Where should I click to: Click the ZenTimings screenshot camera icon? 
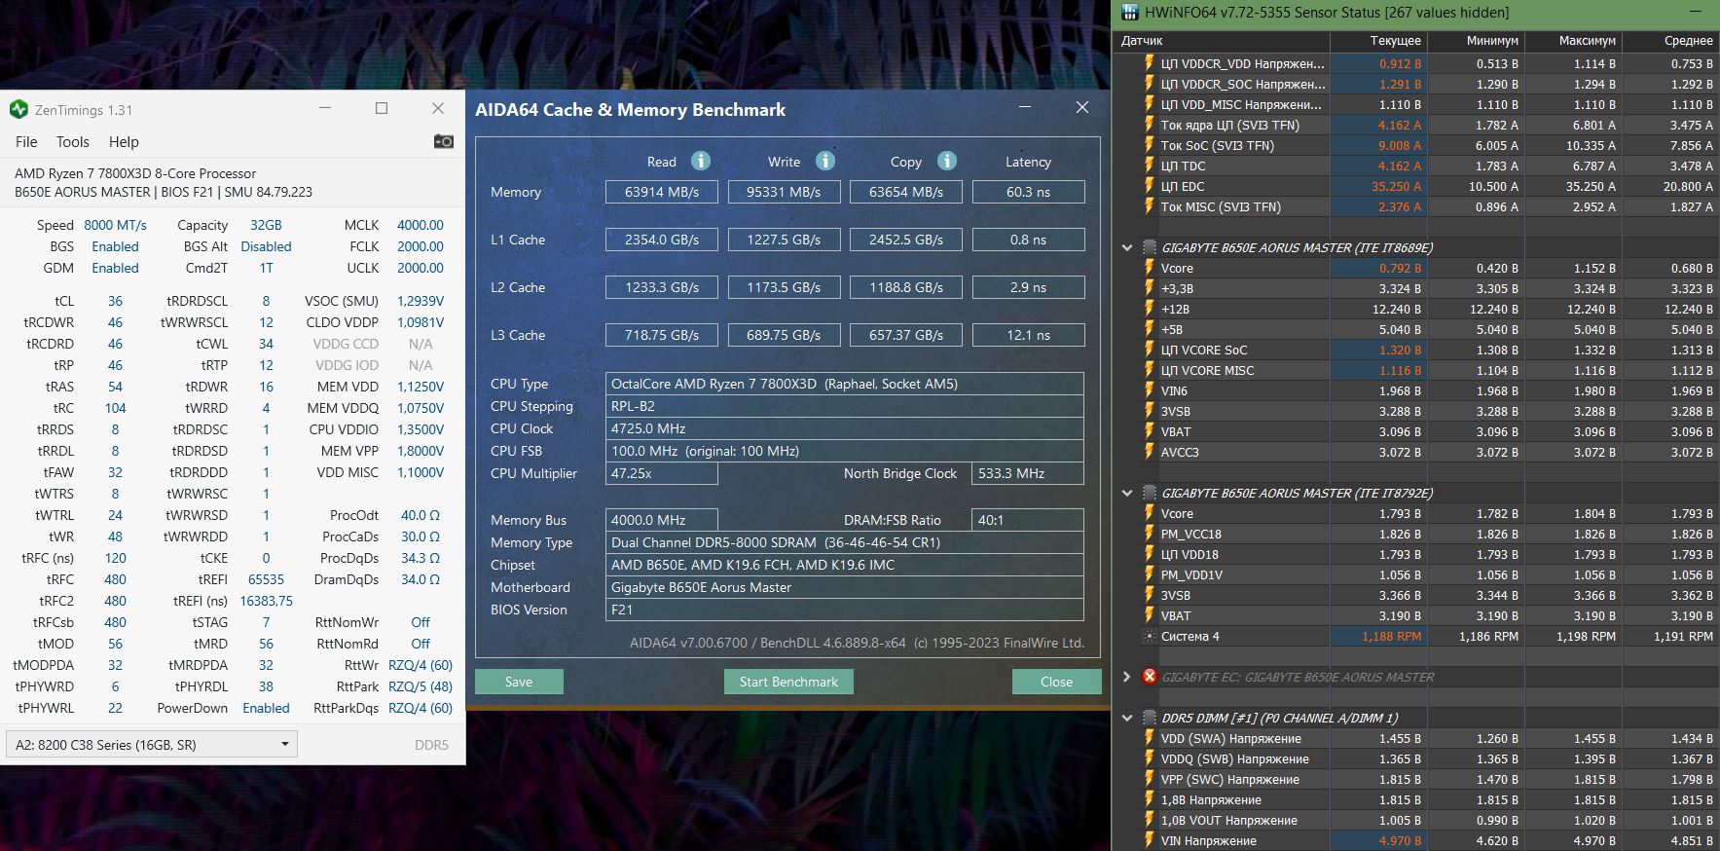coord(443,142)
